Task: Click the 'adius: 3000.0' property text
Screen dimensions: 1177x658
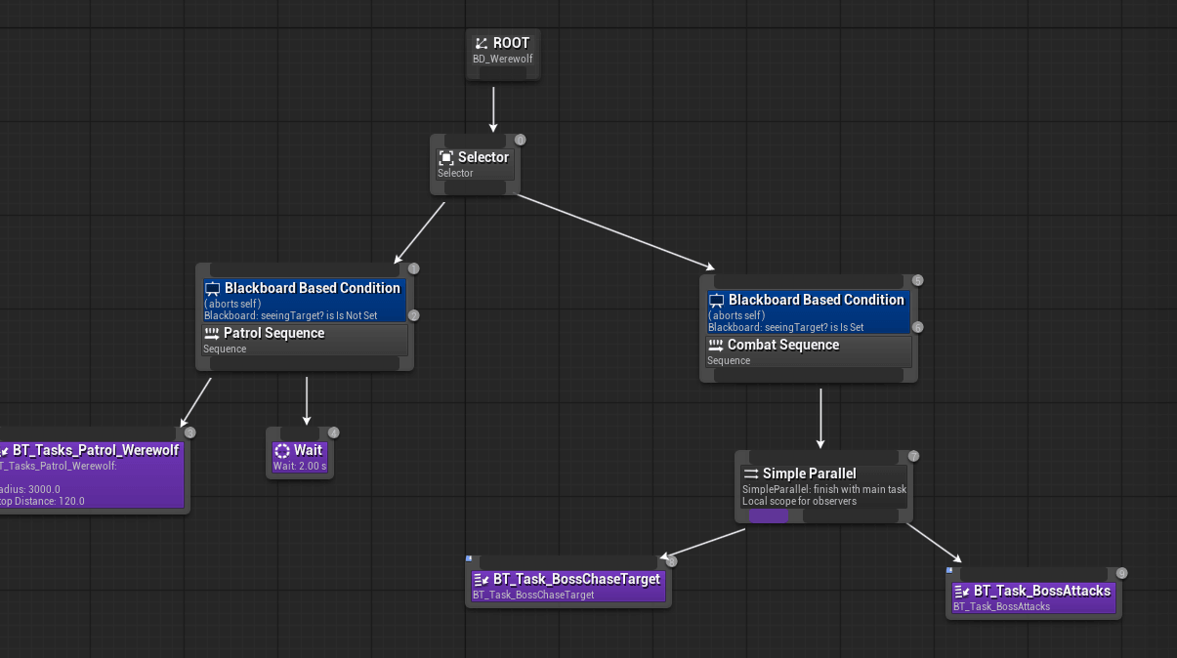Action: (30, 489)
